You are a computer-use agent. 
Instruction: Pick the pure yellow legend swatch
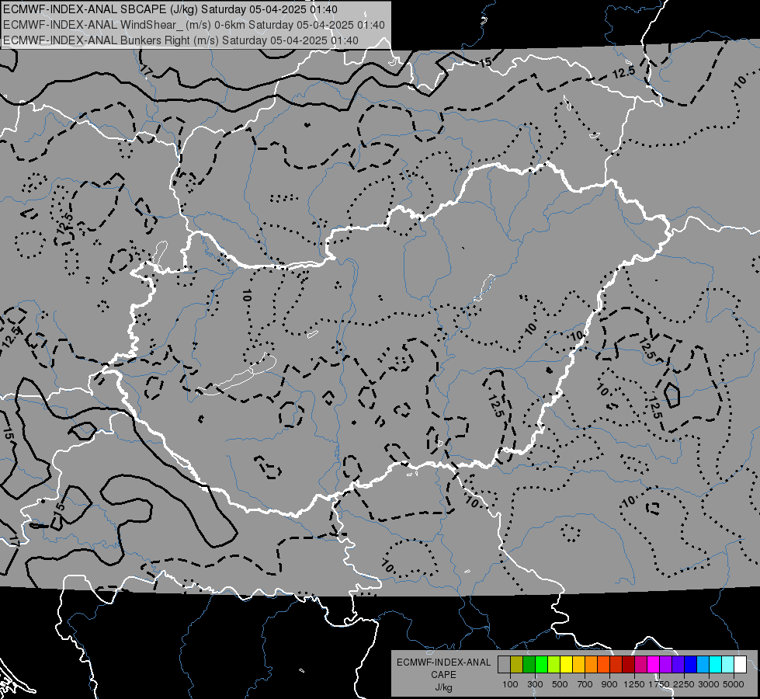click(566, 665)
